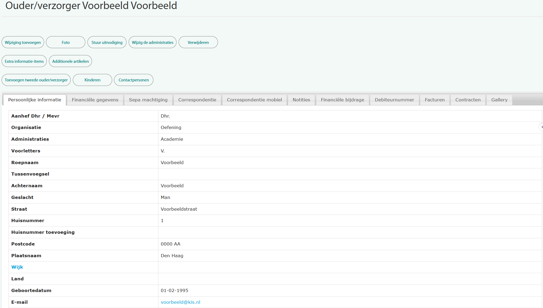This screenshot has height=308, width=543.
Task: Switch to Financiële gegevens tab
Action: coord(95,100)
